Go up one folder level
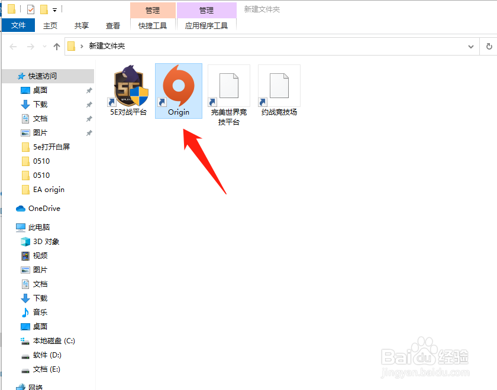The height and width of the screenshot is (390, 497). click(57, 47)
